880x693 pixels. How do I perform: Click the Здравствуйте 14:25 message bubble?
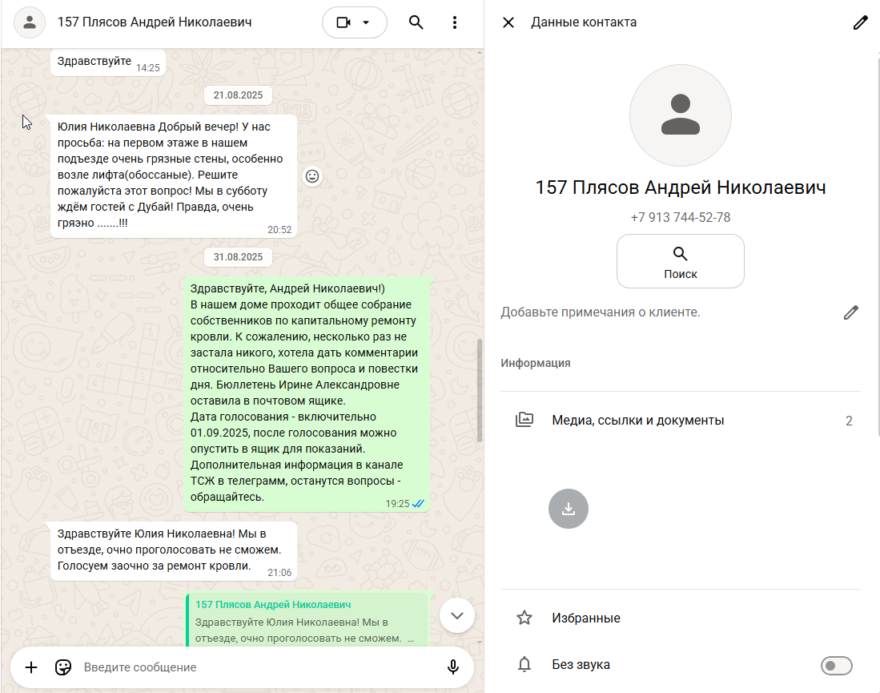(x=108, y=62)
